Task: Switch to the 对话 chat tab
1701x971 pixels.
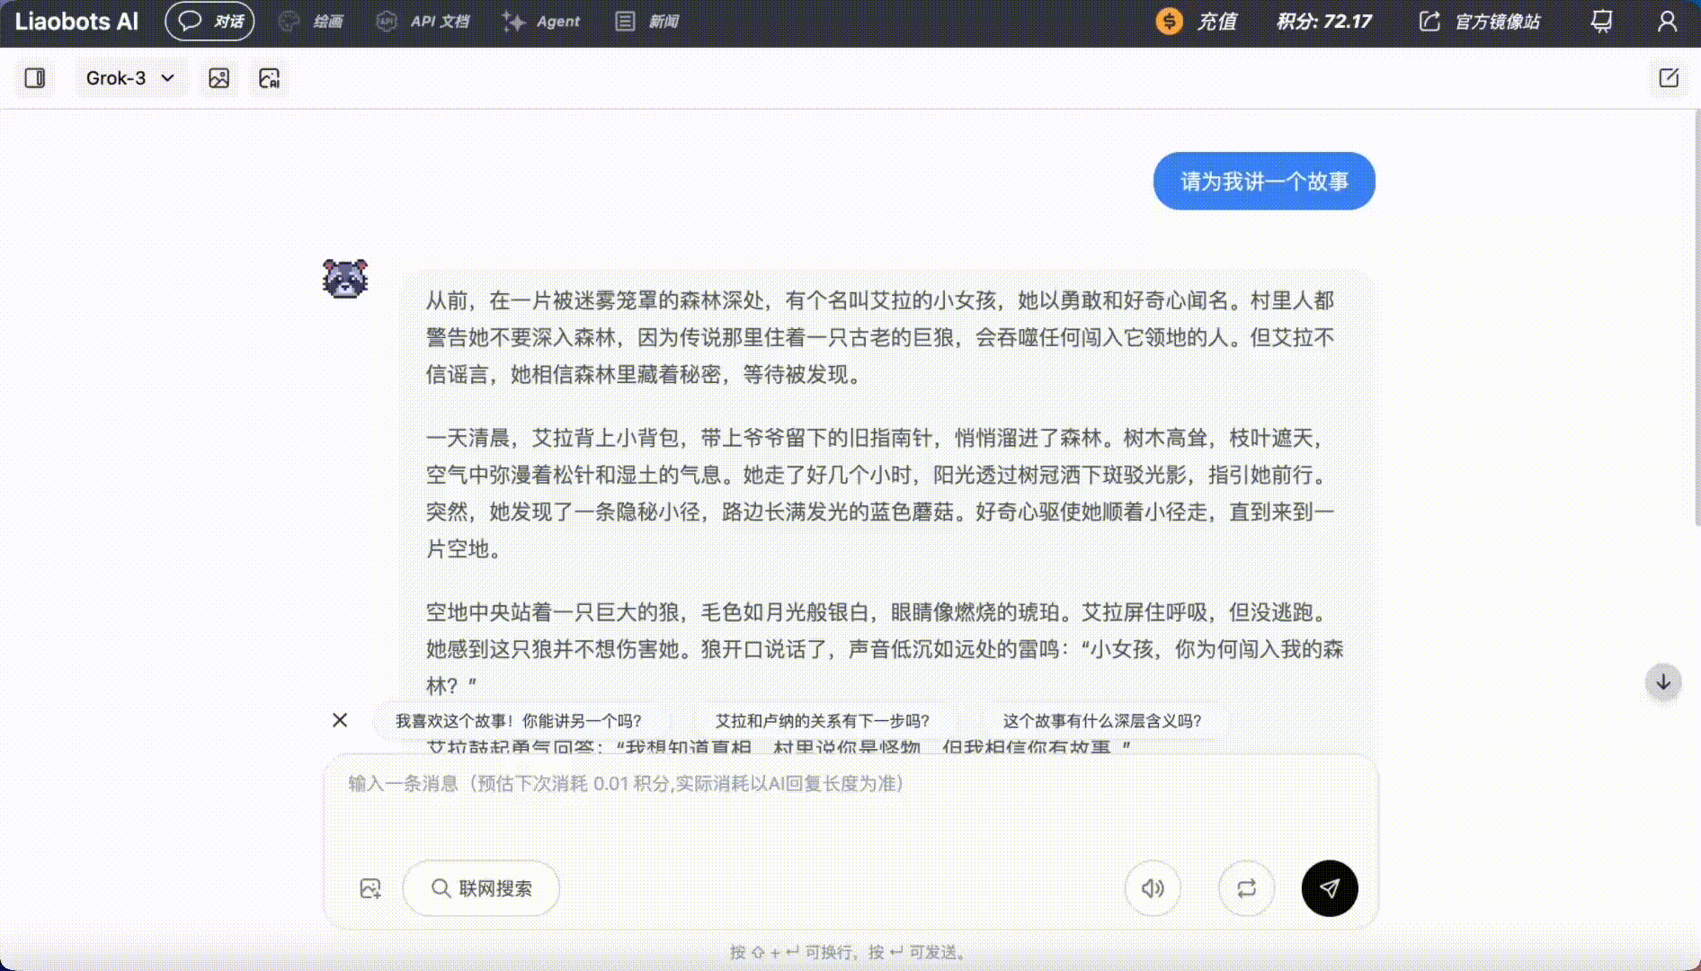Action: [x=209, y=21]
